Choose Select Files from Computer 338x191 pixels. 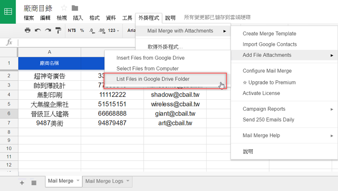[167, 68]
